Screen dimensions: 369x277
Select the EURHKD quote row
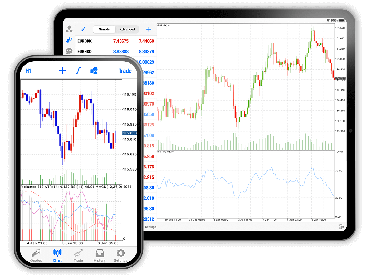[116, 52]
